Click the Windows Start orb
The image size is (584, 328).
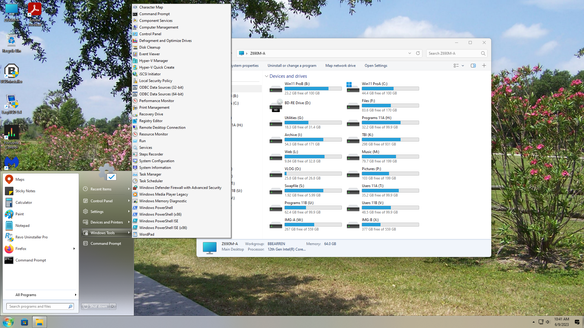(x=8, y=322)
